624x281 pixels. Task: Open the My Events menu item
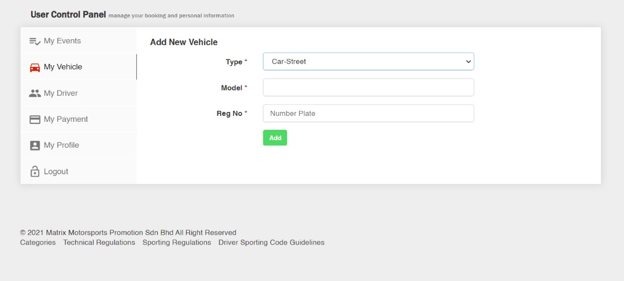79,41
